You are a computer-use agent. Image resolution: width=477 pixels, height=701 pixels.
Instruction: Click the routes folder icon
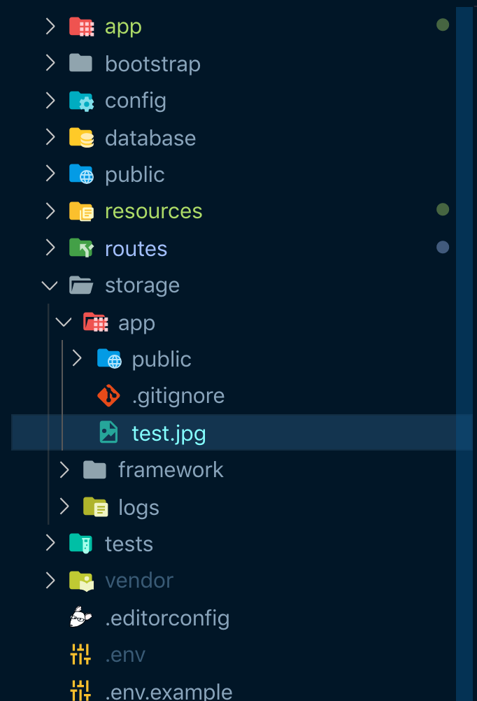click(81, 248)
